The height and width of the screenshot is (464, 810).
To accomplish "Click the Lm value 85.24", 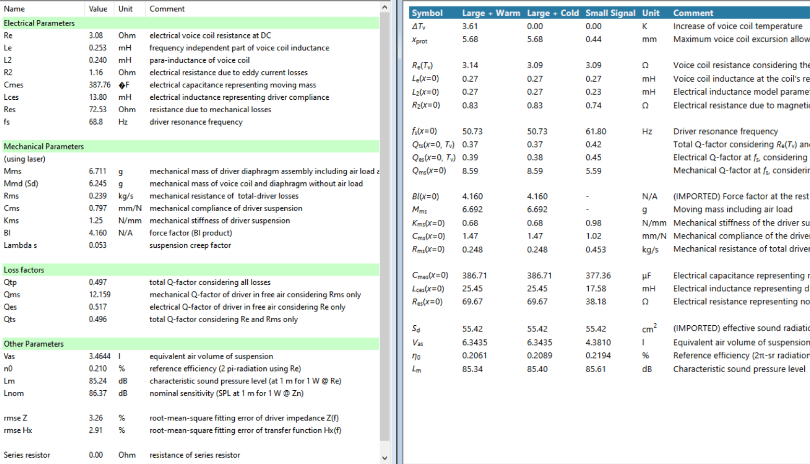I will (97, 381).
